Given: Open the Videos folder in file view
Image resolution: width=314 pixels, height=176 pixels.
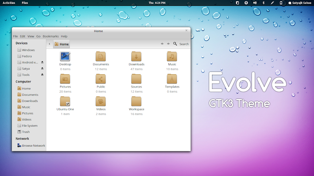Looking at the screenshot, I should pyautogui.click(x=101, y=101).
